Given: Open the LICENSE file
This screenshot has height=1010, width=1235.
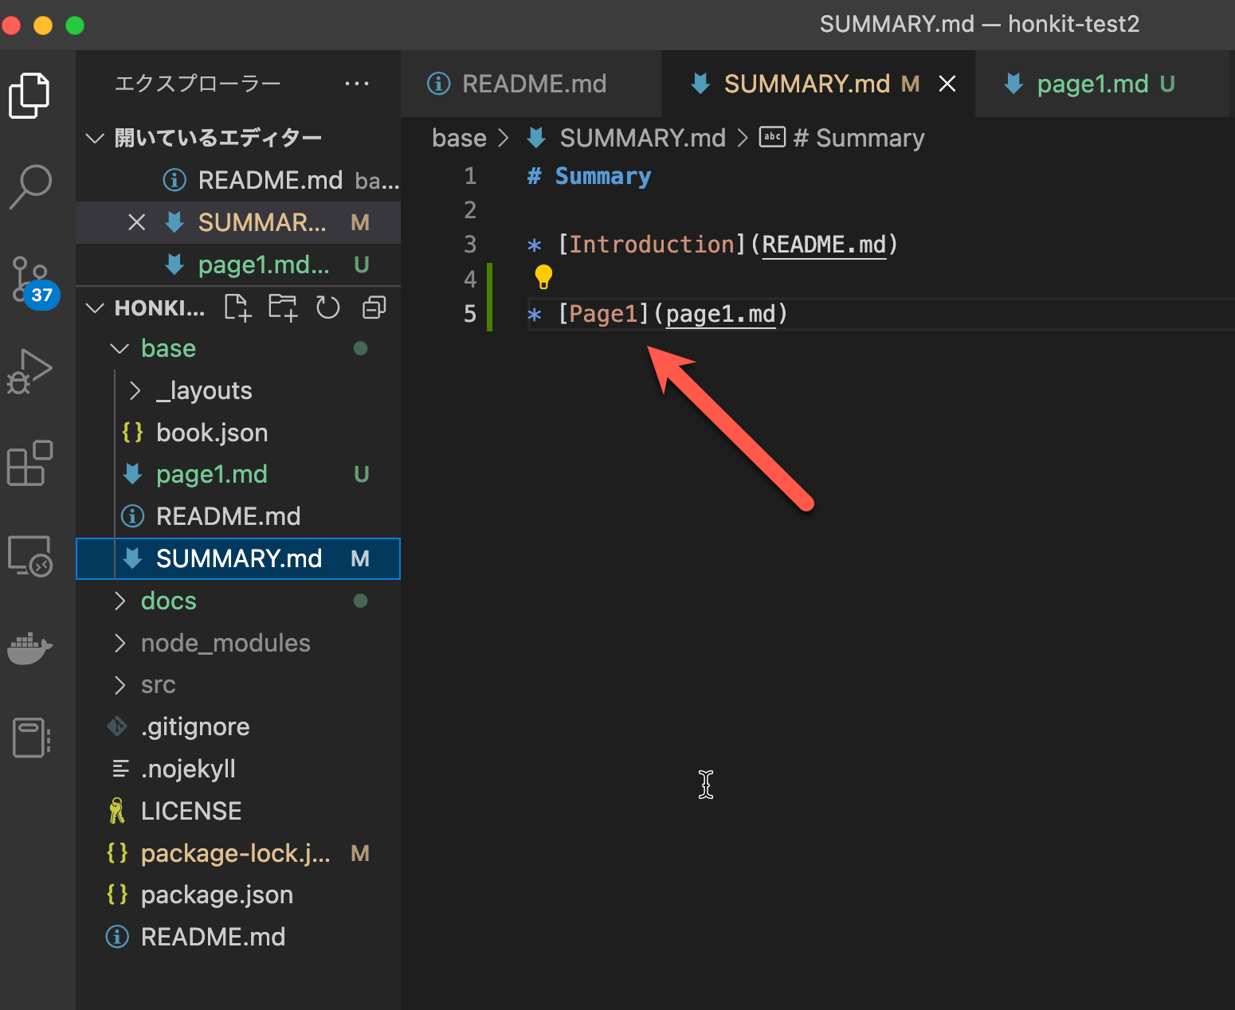Looking at the screenshot, I should 238,811.
